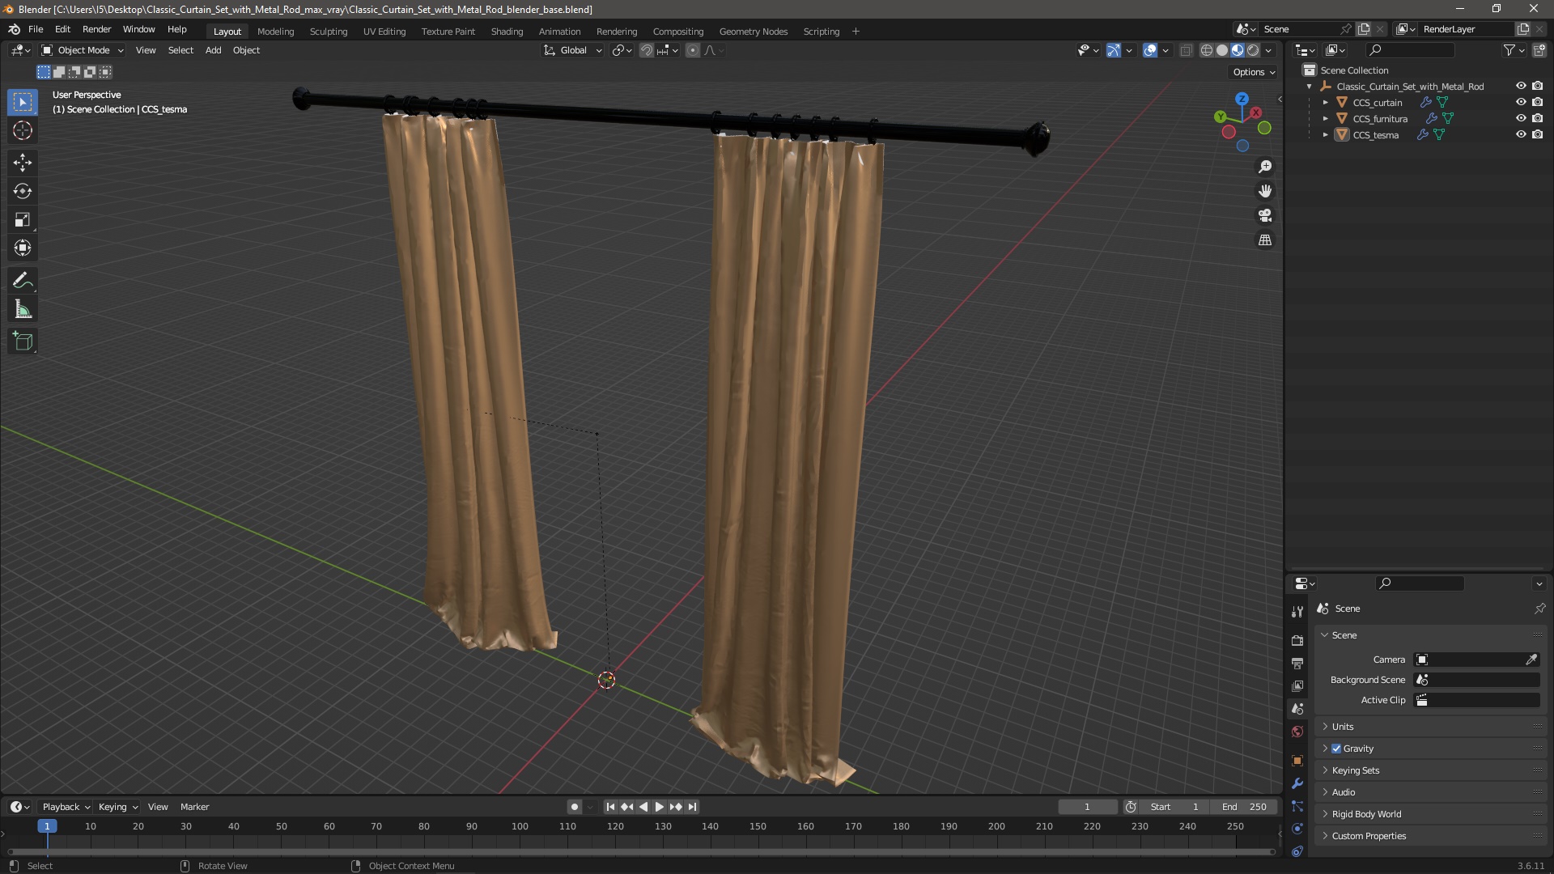The height and width of the screenshot is (874, 1554).
Task: Open the Global orientation dropdown
Action: [x=572, y=50]
